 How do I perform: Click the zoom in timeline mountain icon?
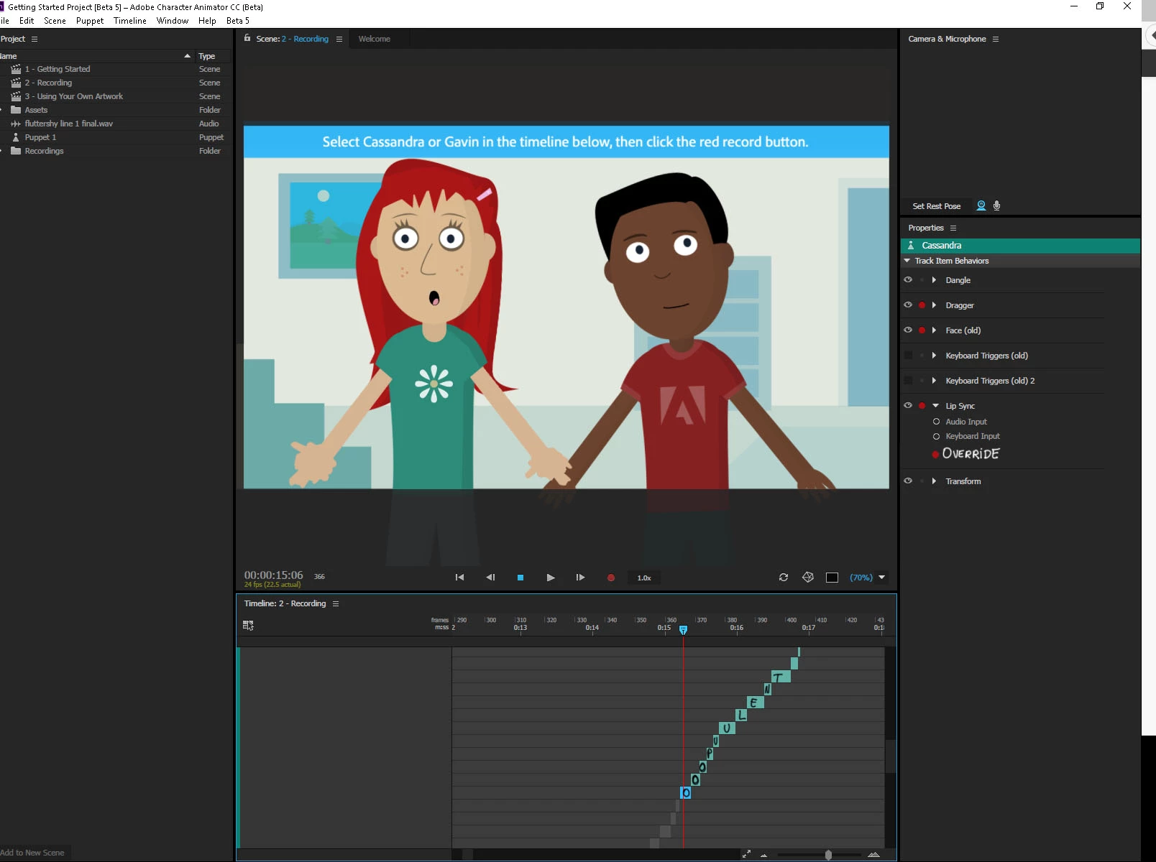point(874,854)
